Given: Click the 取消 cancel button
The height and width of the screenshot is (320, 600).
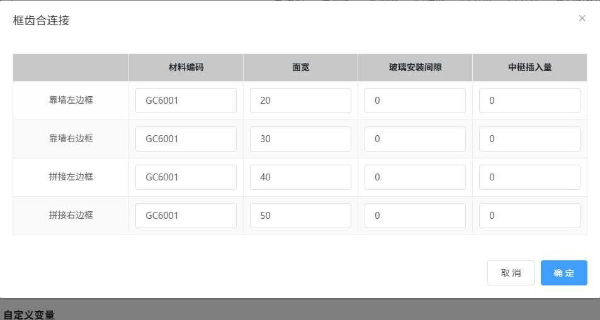Looking at the screenshot, I should tap(511, 273).
